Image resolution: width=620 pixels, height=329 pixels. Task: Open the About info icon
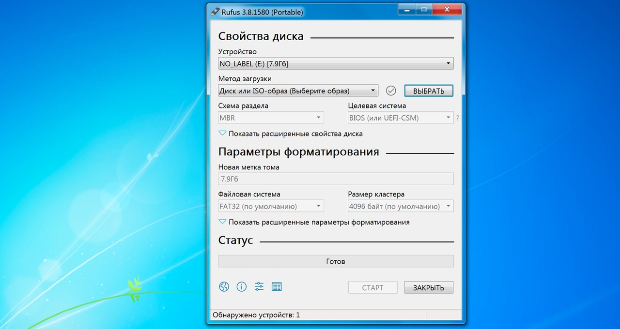(242, 287)
